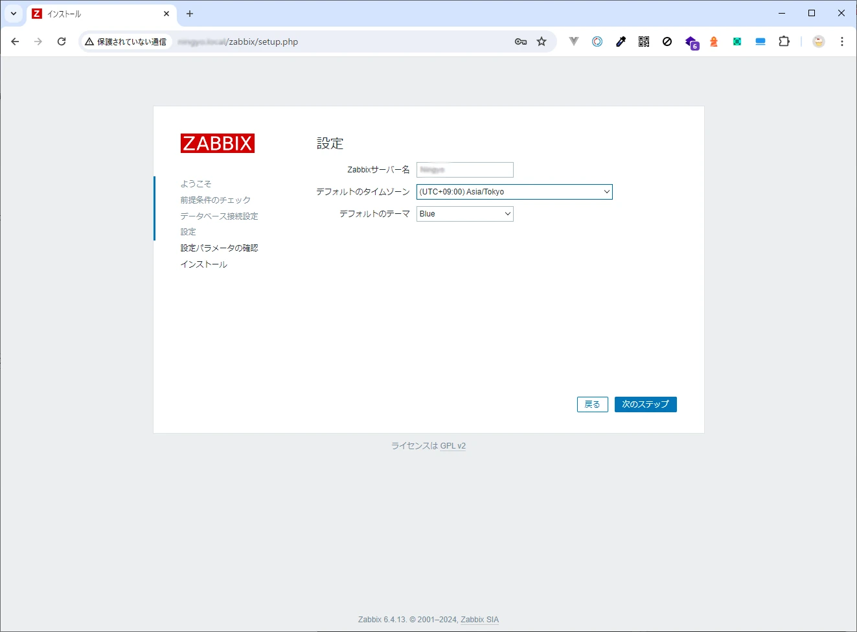Click the orange figure extension icon

click(714, 41)
